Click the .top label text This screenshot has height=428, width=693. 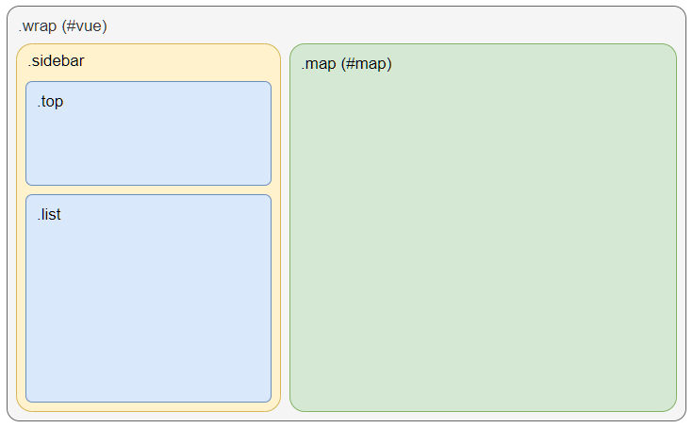tap(50, 101)
